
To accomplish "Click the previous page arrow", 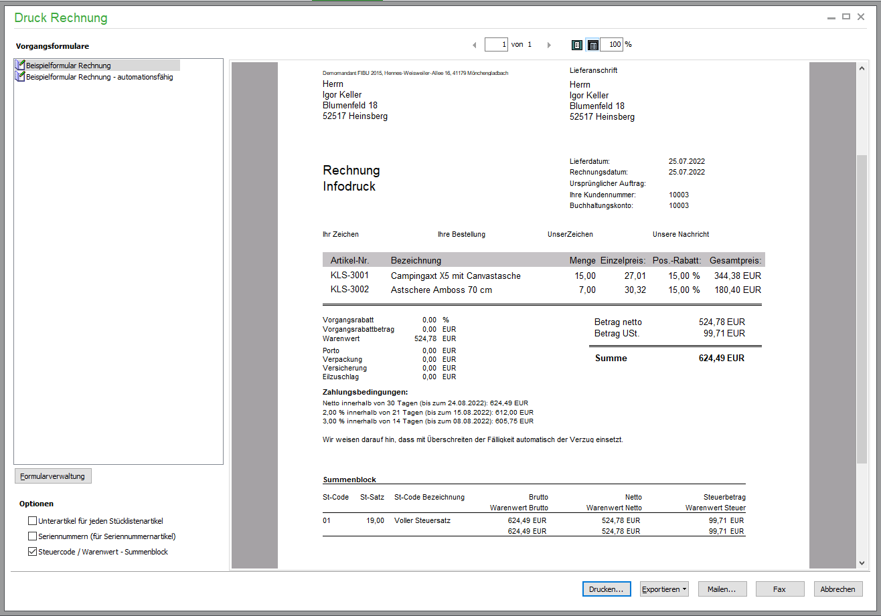I will pos(475,45).
